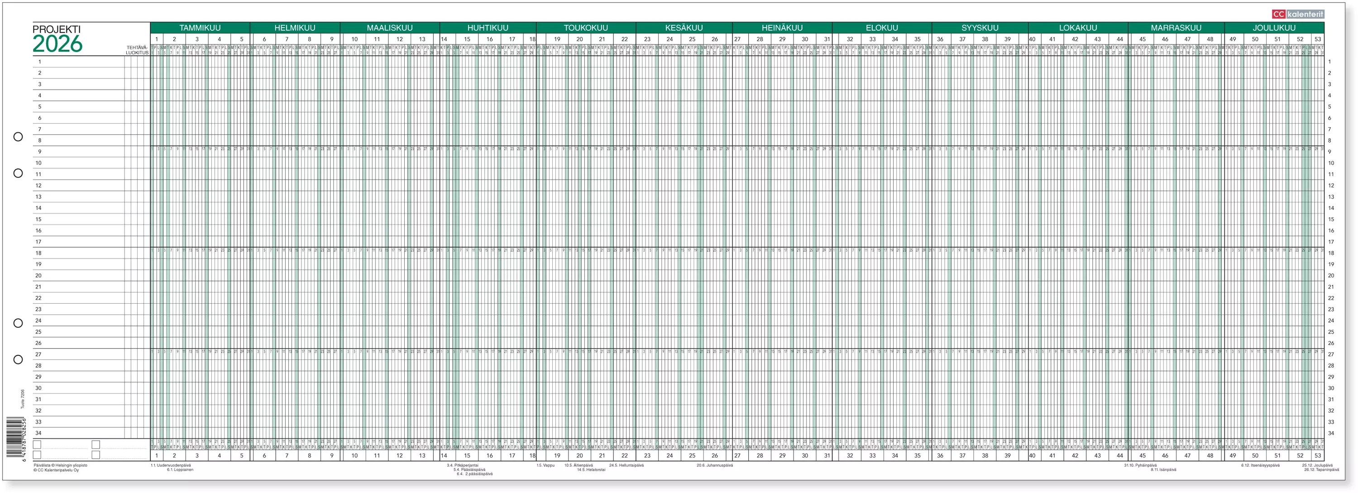This screenshot has height=493, width=1358.
Task: Click the 20.6. Juhannuspäivä holiday note
Action: tap(714, 465)
